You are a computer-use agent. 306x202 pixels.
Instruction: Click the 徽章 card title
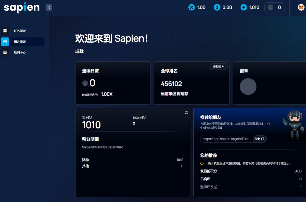tap(244, 71)
